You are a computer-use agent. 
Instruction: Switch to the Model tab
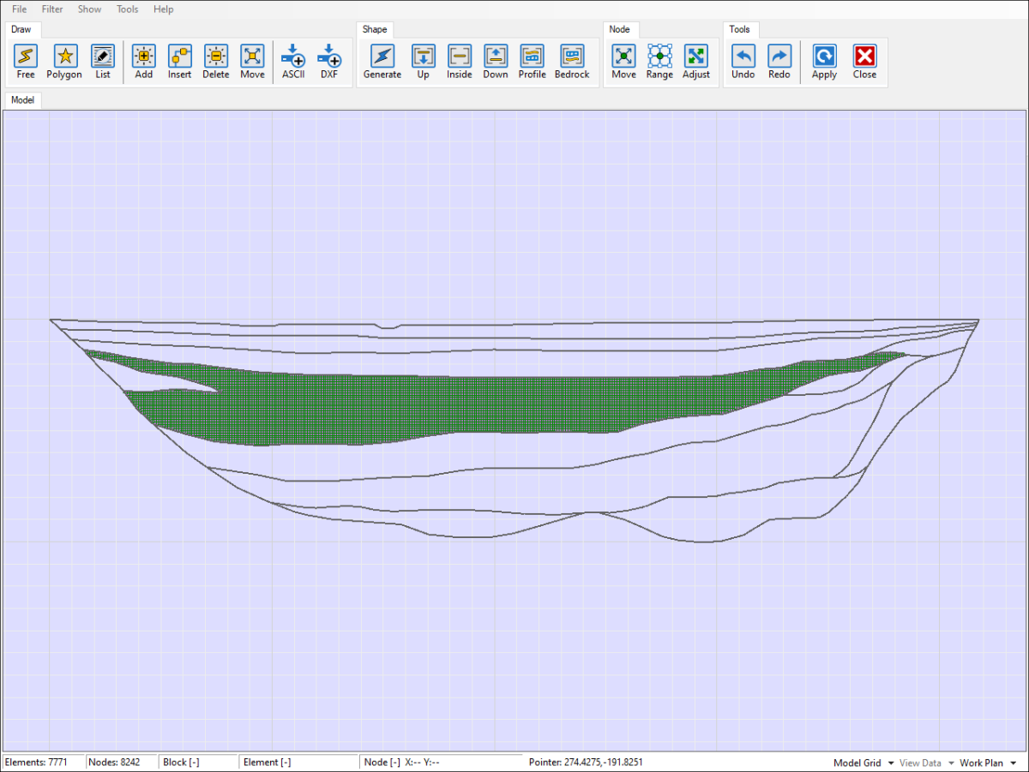coord(23,100)
